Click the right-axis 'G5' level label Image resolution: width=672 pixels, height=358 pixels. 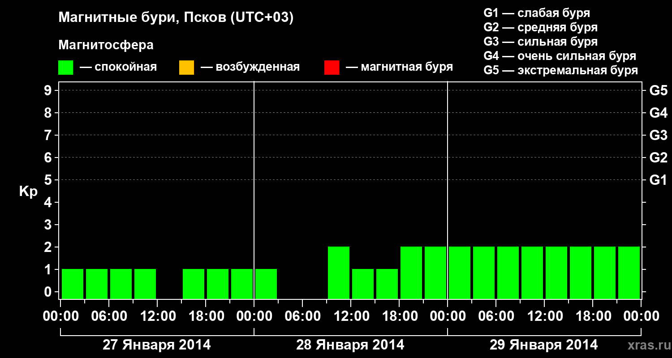(658, 90)
